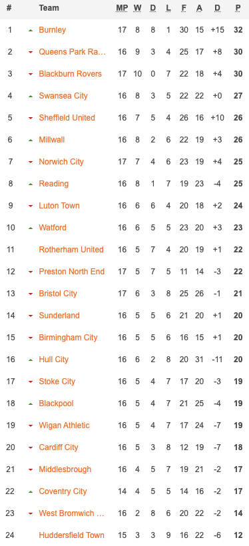Click the W wins column header
This screenshot has height=546, width=249.
pyautogui.click(x=137, y=8)
